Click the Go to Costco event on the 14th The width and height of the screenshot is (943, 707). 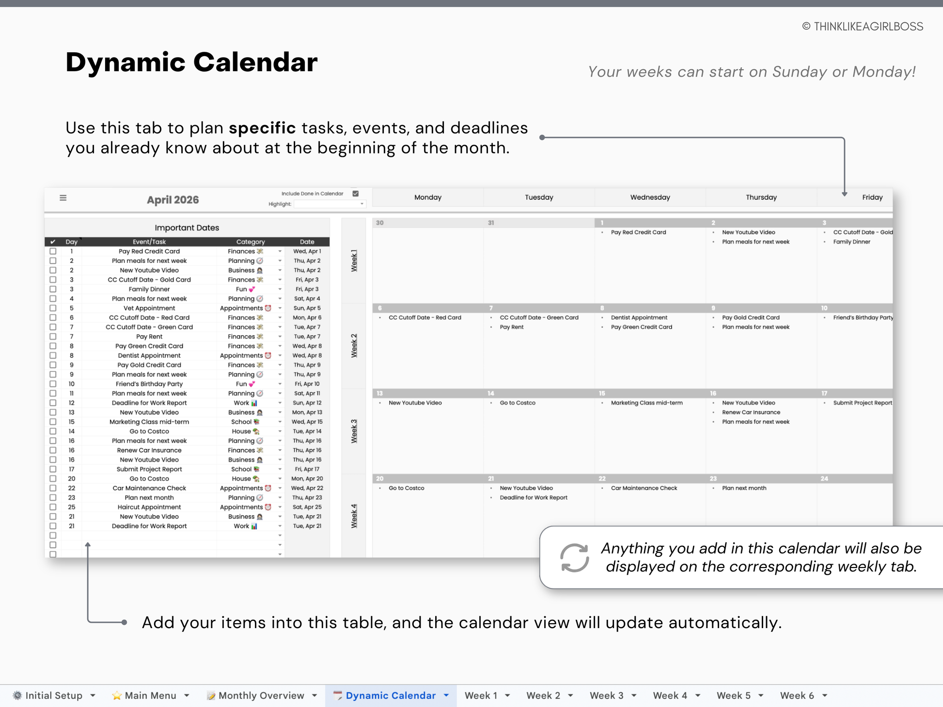tap(517, 403)
